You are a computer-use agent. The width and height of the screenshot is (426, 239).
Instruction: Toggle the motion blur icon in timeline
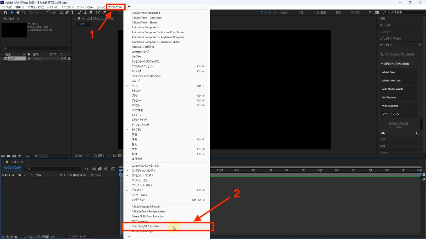click(106, 169)
